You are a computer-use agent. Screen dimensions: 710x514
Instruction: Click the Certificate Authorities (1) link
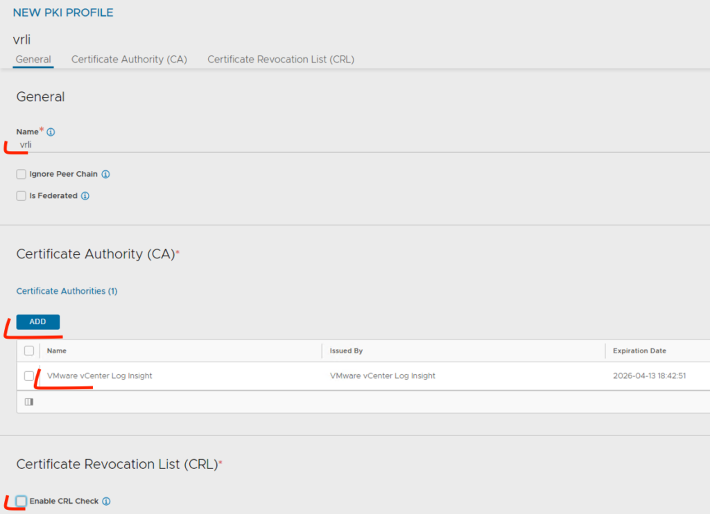(x=67, y=291)
